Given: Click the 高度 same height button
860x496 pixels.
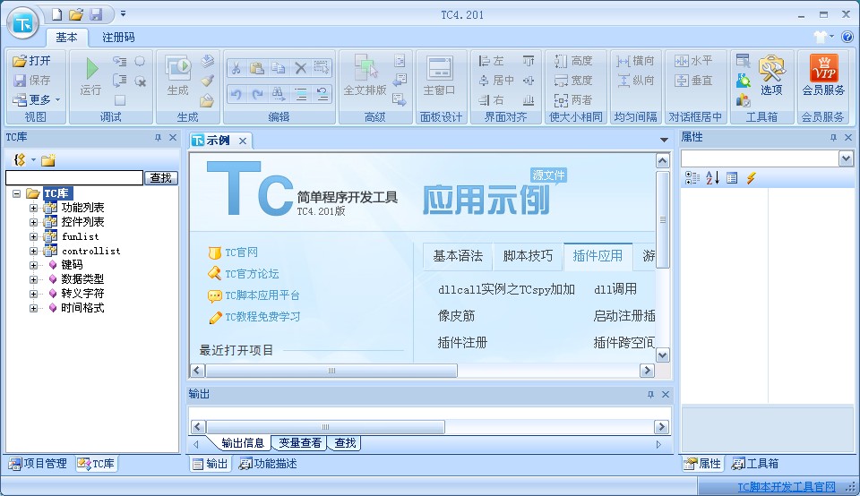Looking at the screenshot, I should (x=573, y=60).
